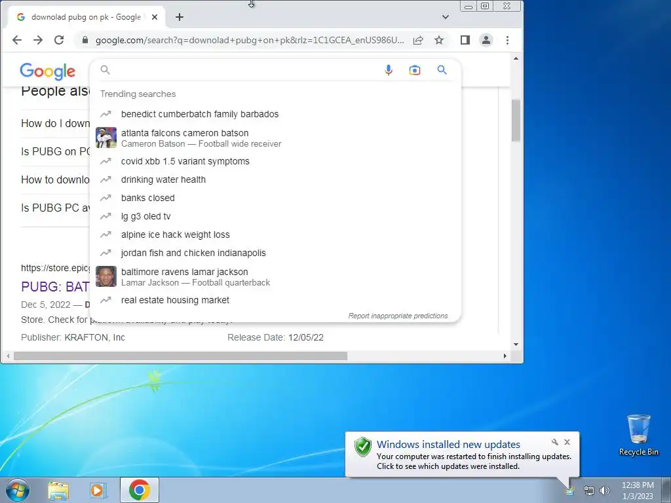
Task: Click the blue magnifier search button
Action: point(442,69)
